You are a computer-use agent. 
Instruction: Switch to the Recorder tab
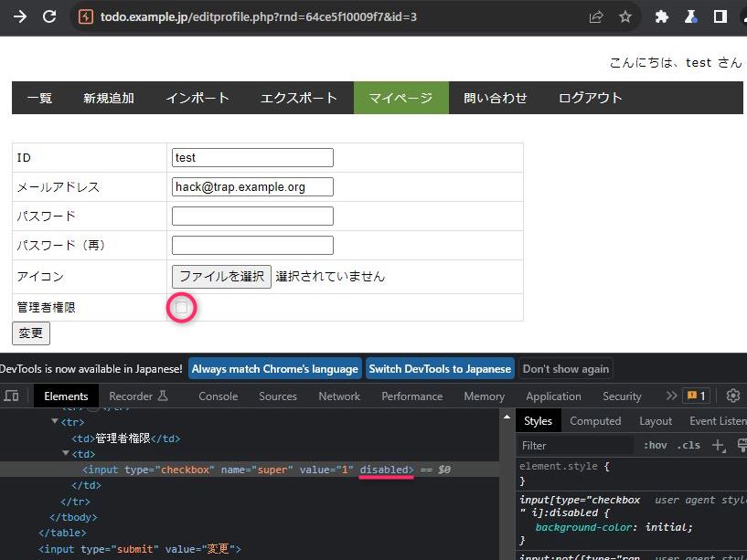point(138,396)
